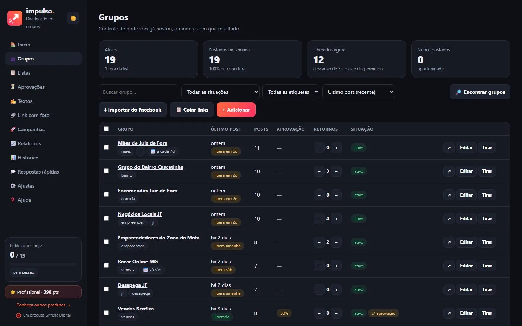The height and width of the screenshot is (326, 522).
Task: Tick the Bazar Online MG checkbox
Action: [106, 265]
